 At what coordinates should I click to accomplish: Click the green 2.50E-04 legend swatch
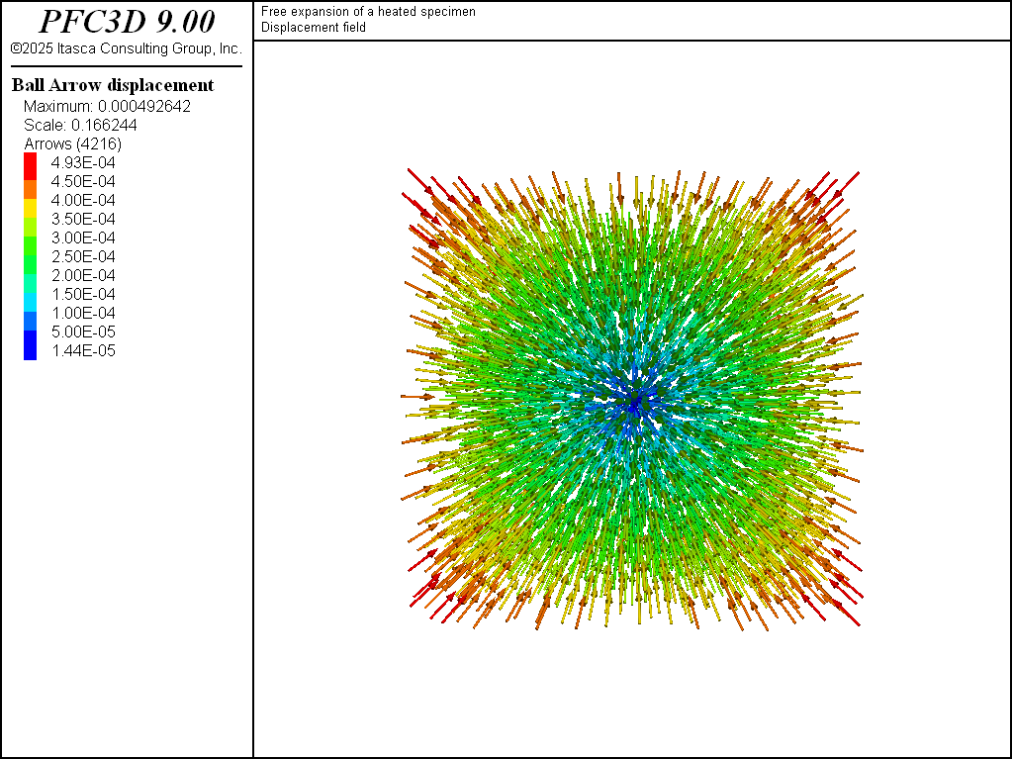[31, 263]
